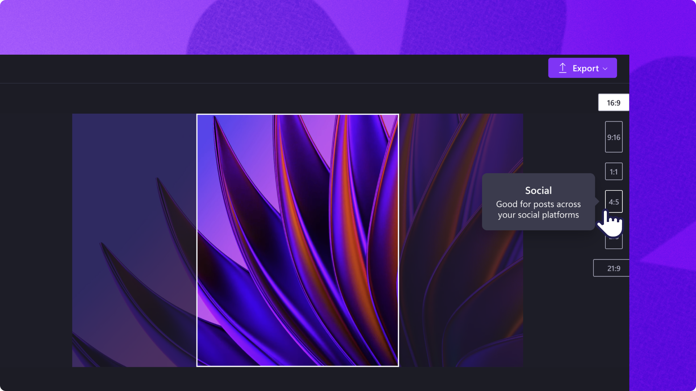
Task: Expand export format options via Export arrow
Action: [x=606, y=68]
